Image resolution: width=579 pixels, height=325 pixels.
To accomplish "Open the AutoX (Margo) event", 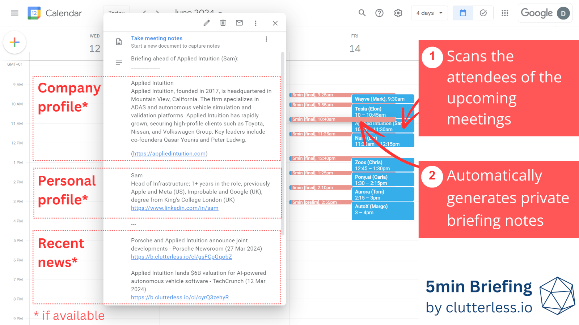I will click(383, 211).
